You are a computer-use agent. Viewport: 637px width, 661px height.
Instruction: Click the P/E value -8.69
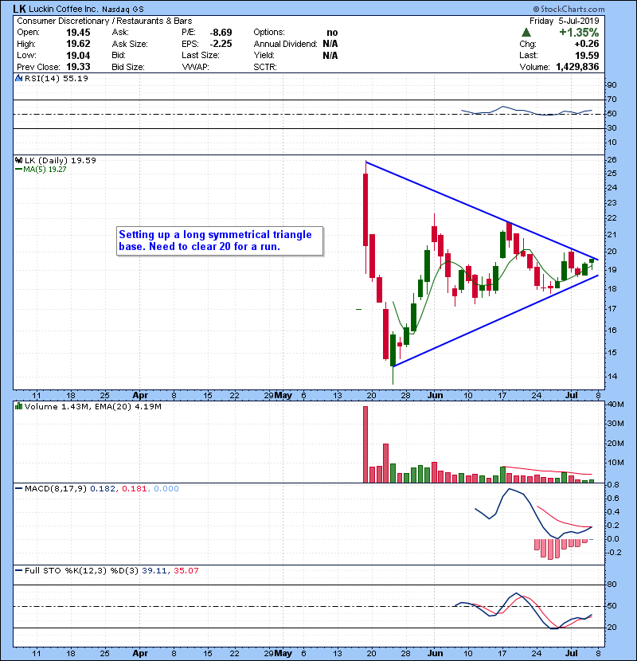[221, 33]
